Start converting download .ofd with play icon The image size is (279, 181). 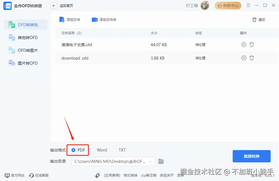[244, 58]
